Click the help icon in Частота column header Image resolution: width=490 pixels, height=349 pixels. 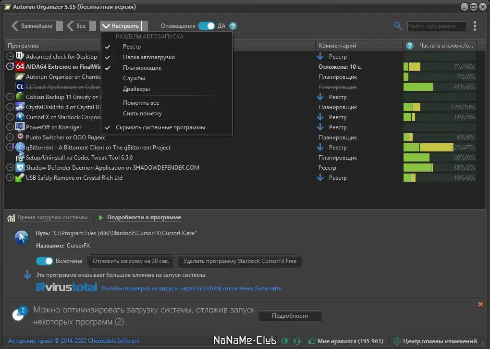pyautogui.click(x=409, y=46)
